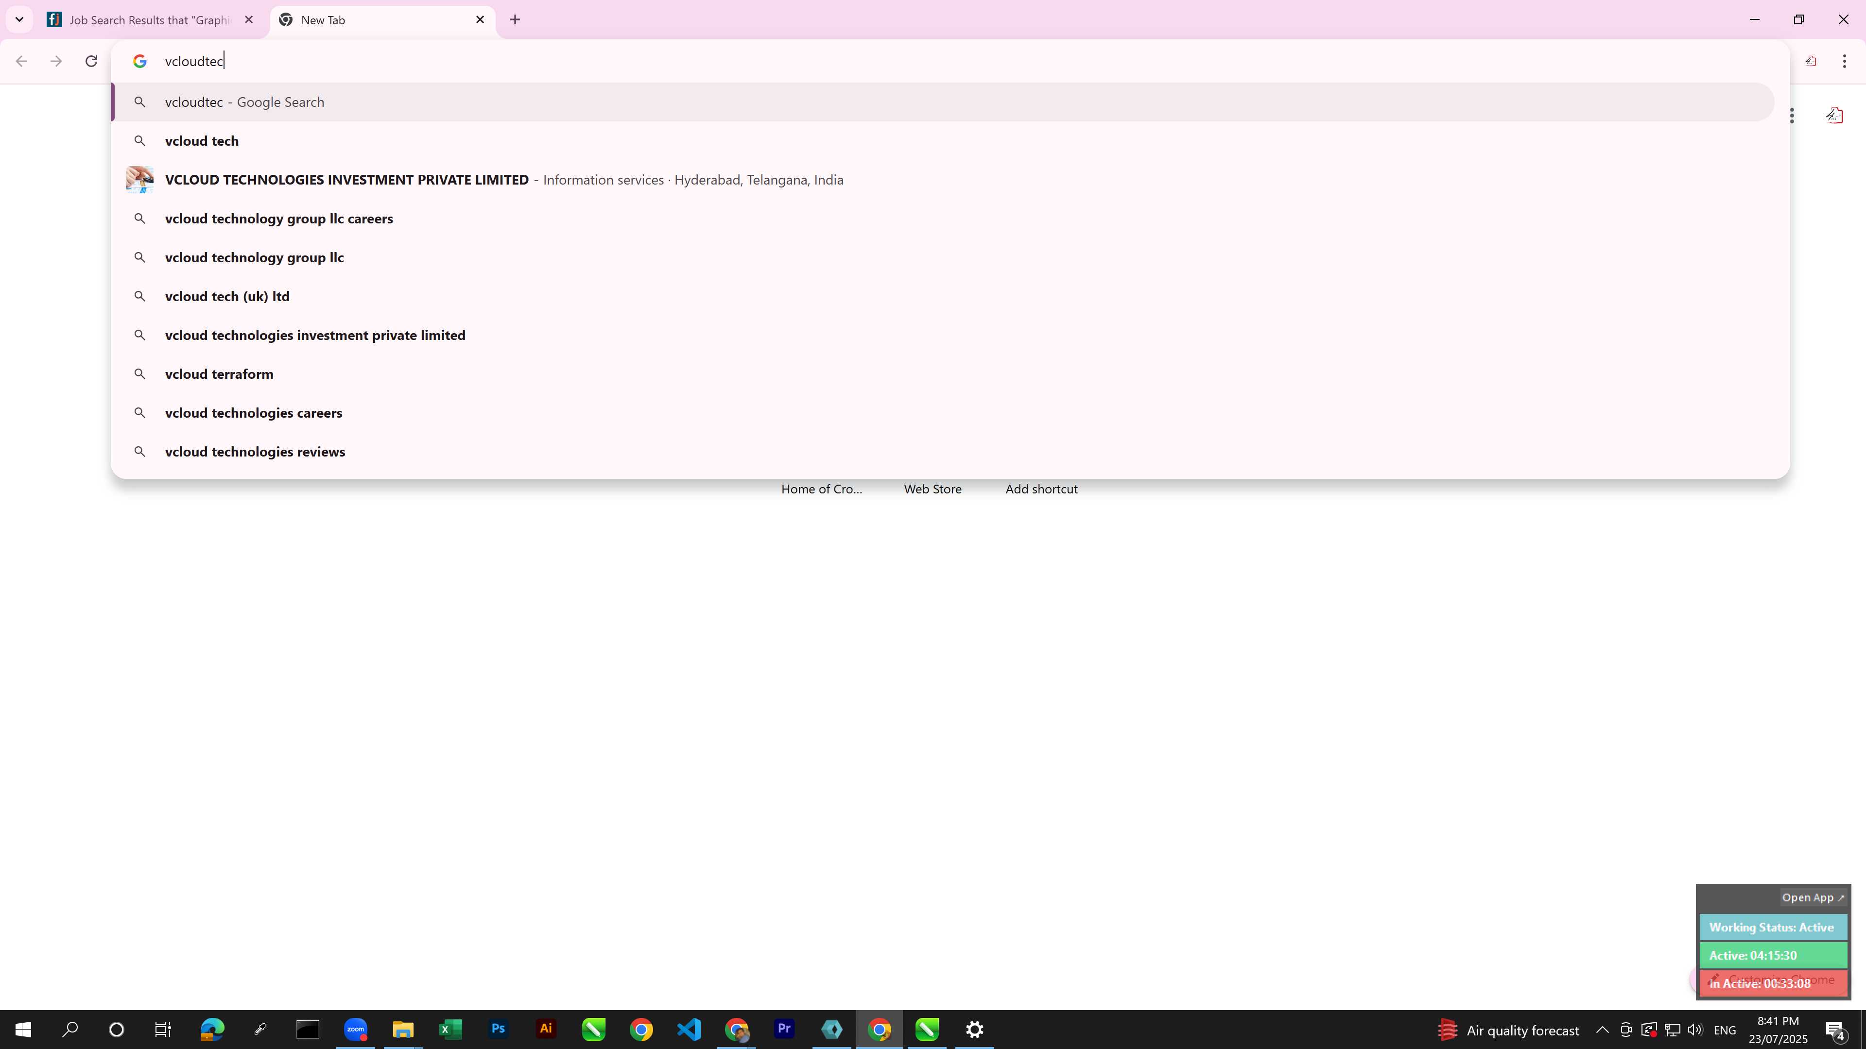Launch Microsoft Edge from taskbar
Screen dimensions: 1866x1049
212,1030
